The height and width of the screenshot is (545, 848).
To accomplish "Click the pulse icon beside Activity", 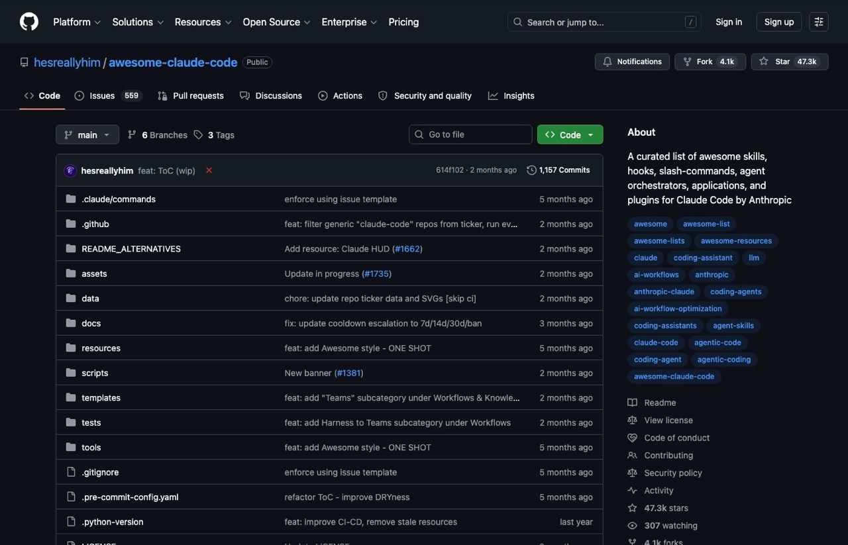I will click(x=632, y=491).
